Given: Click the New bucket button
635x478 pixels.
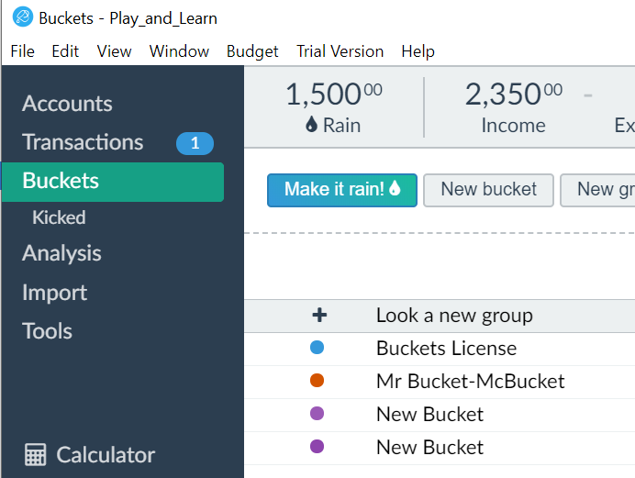Looking at the screenshot, I should tap(488, 190).
